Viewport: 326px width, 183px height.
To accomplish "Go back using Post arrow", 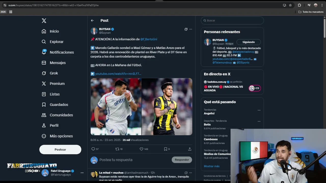I will [92, 21].
